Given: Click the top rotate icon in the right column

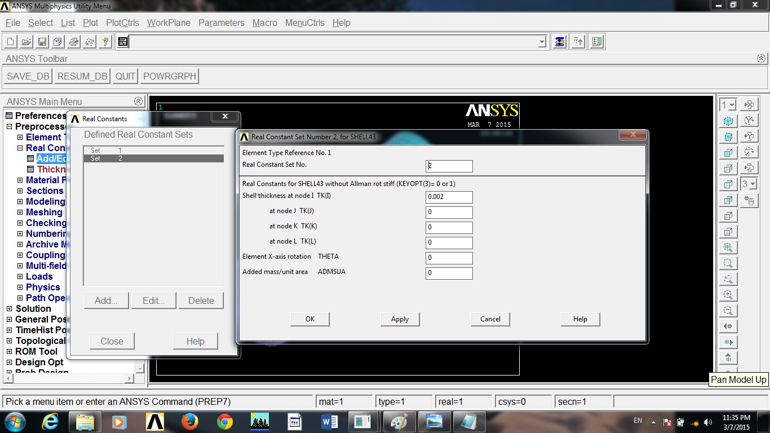Looking at the screenshot, I should coord(749,105).
